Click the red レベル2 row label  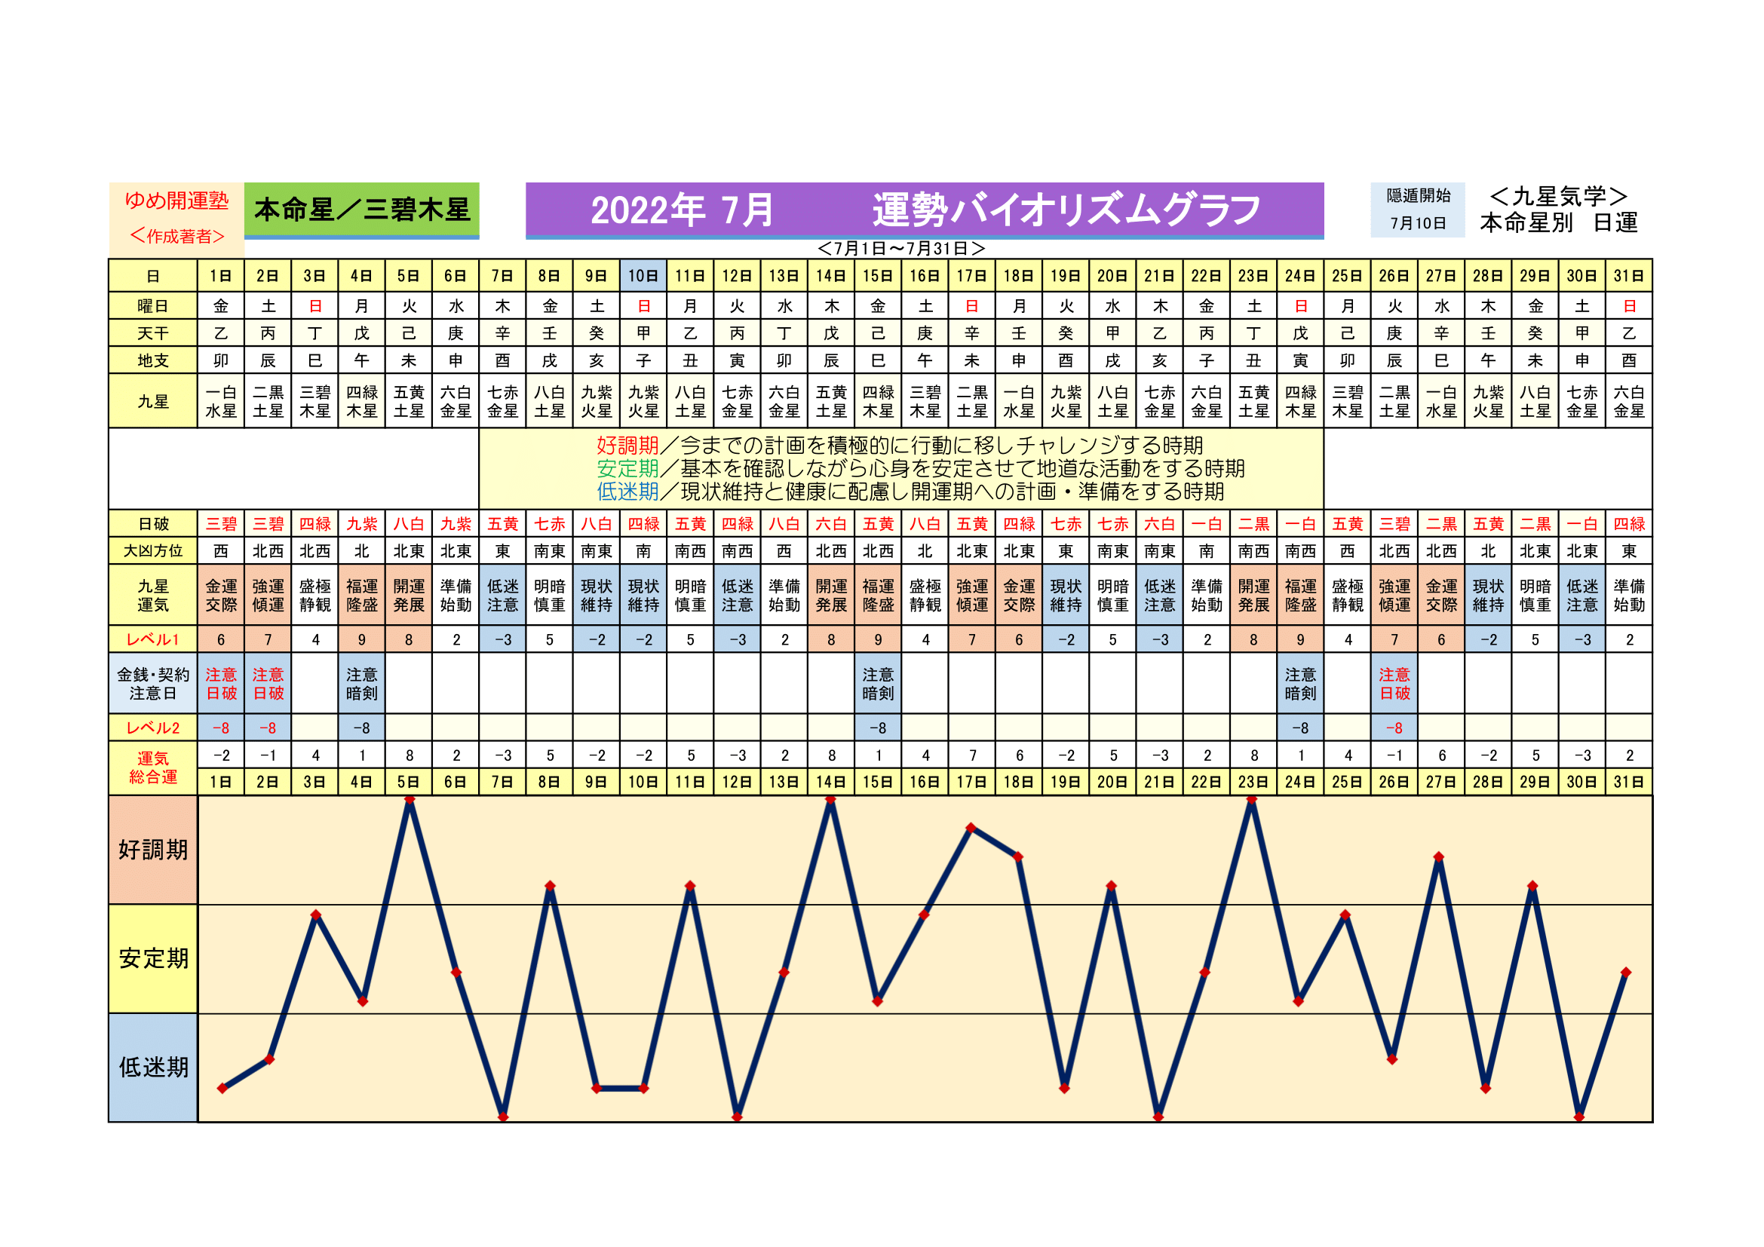pyautogui.click(x=153, y=728)
